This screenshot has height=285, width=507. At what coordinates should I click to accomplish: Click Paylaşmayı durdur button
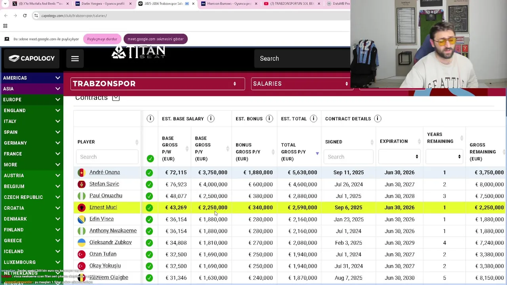pos(102,39)
